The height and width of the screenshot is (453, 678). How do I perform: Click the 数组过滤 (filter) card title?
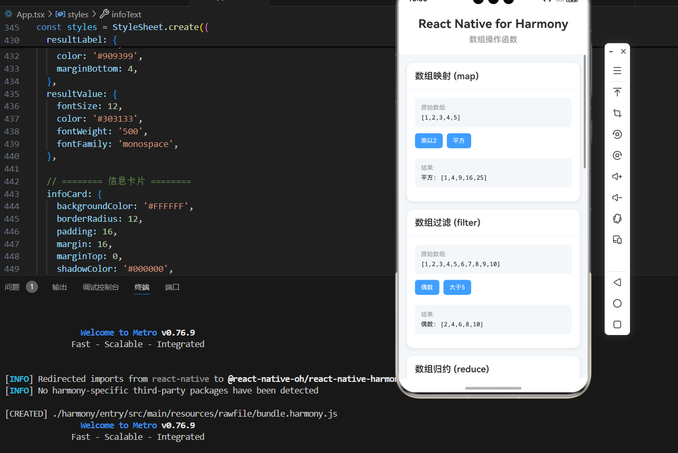click(x=448, y=222)
